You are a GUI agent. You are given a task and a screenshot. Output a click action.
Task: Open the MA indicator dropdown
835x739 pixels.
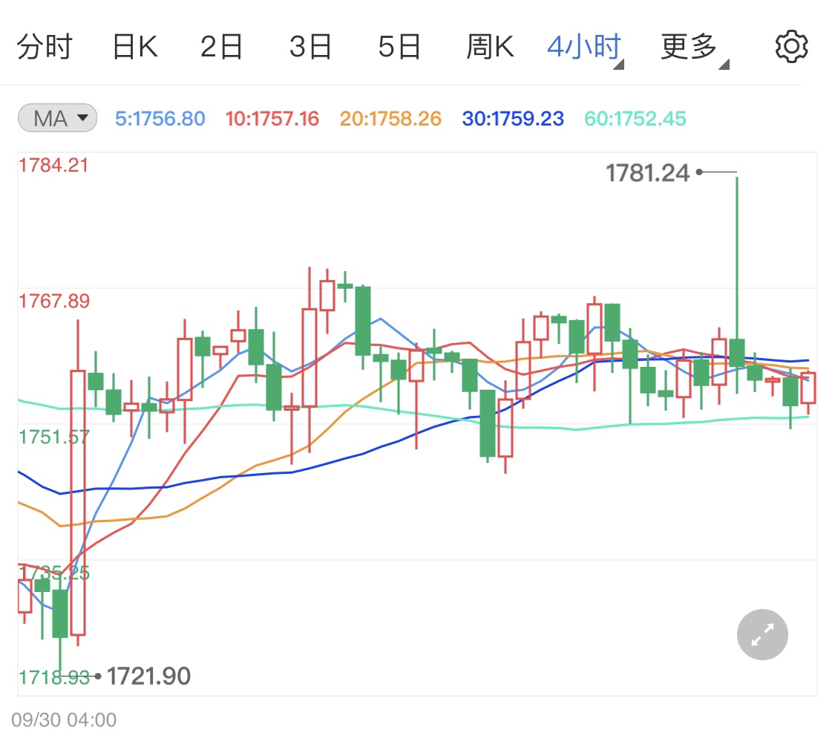click(x=57, y=118)
